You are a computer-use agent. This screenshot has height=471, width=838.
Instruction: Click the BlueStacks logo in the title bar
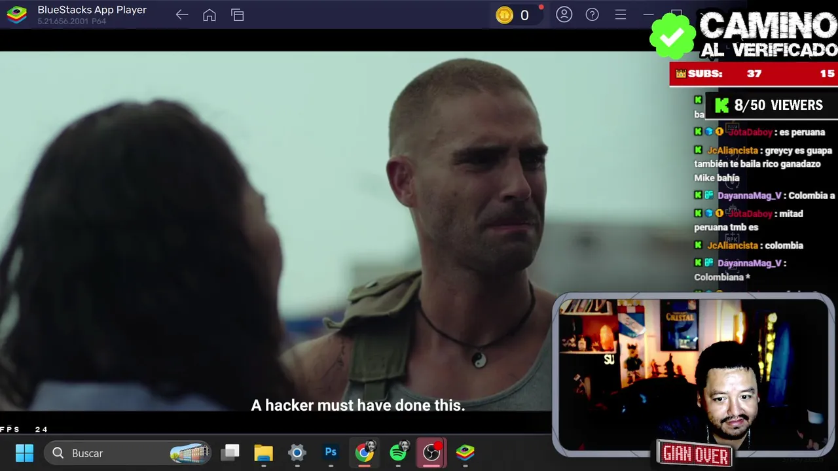pos(16,14)
